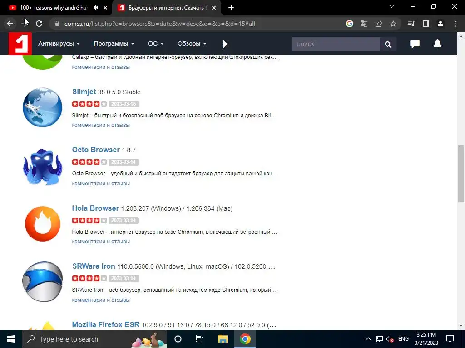Viewport: 465px width, 348px height.
Task: Click the Comss red logo icon
Action: click(20, 43)
